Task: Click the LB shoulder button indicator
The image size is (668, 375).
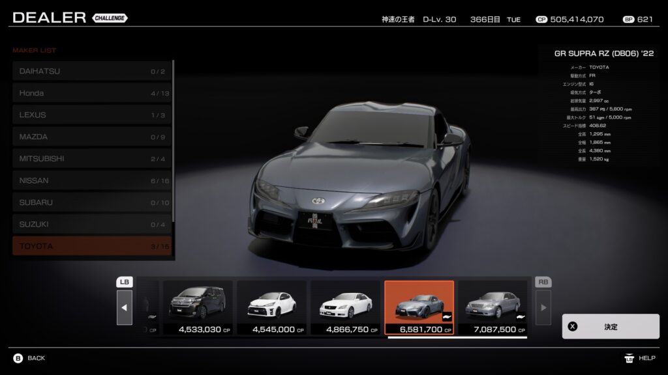Action: point(124,282)
